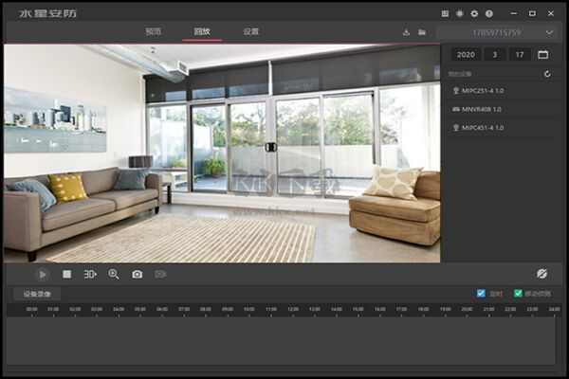Toggle the motion detection checkbox

coord(518,293)
